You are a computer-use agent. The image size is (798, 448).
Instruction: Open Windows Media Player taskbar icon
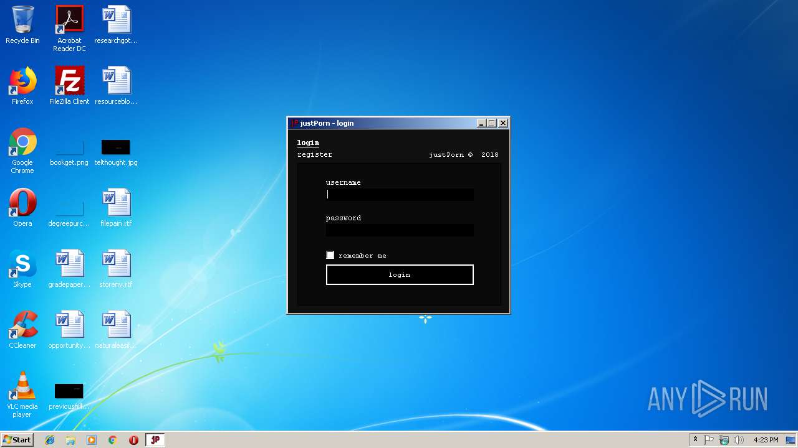point(92,440)
